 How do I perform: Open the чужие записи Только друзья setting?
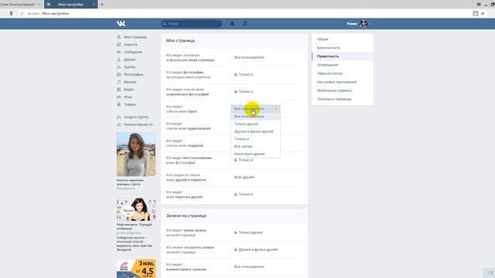point(248,232)
